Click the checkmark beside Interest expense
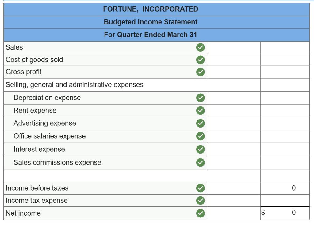314x226 pixels. tap(200, 149)
